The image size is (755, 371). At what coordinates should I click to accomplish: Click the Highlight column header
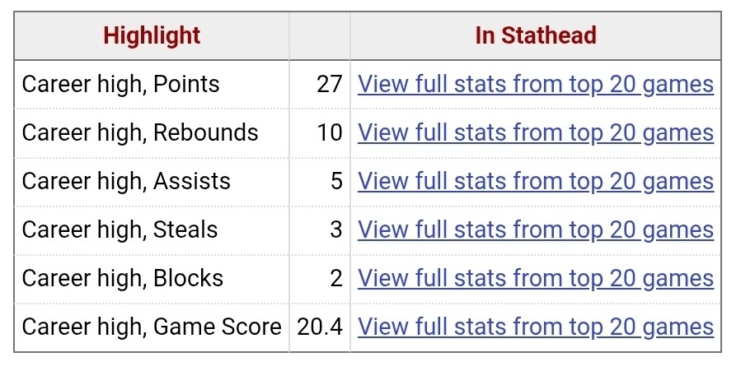point(152,36)
